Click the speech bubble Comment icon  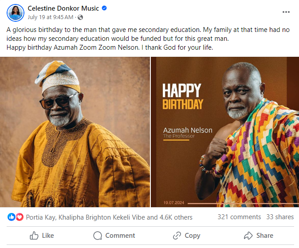[98, 236]
